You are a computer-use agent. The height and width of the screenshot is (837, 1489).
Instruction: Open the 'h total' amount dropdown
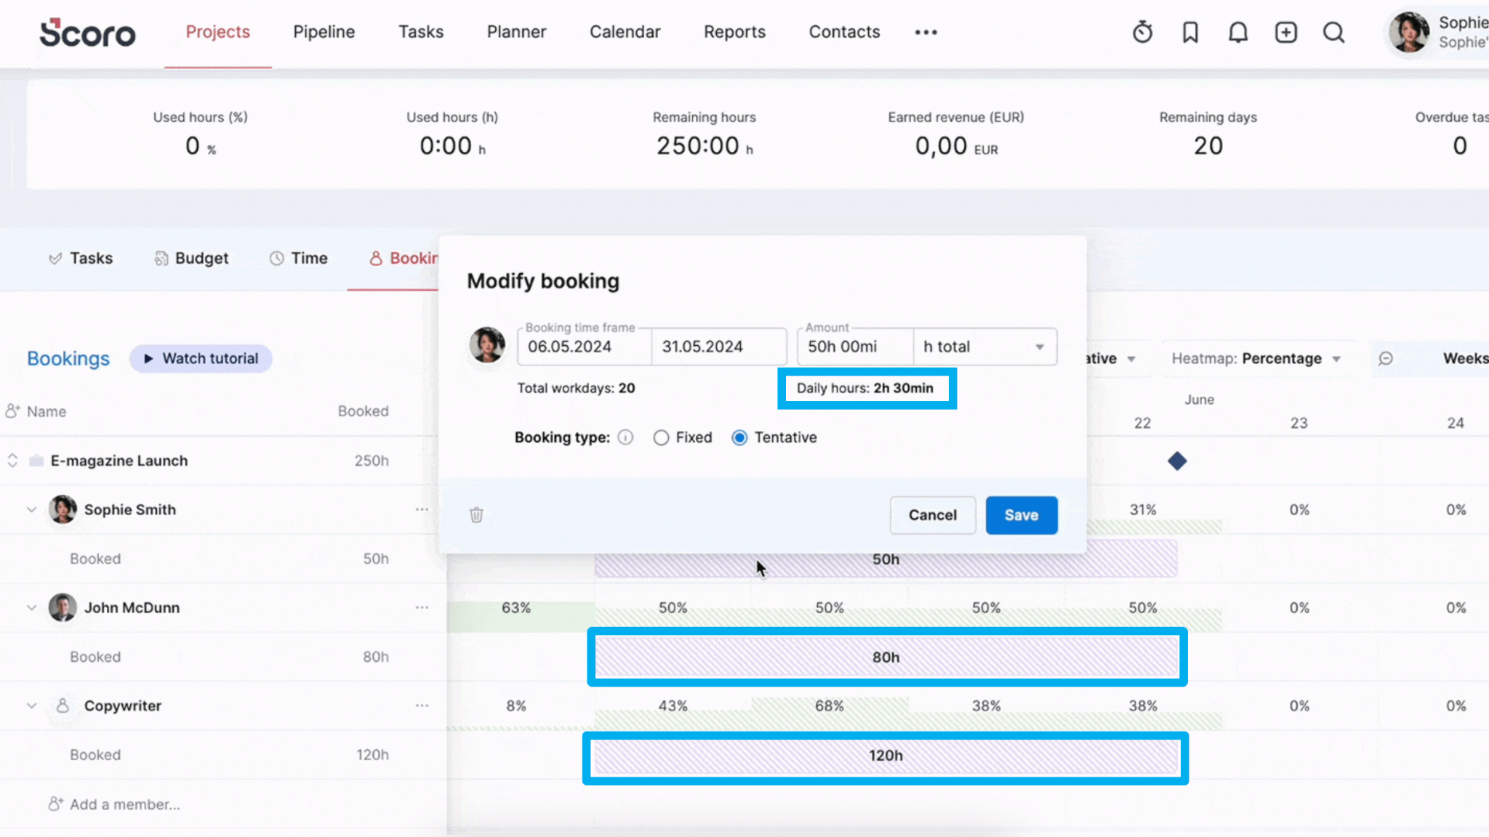[984, 347]
